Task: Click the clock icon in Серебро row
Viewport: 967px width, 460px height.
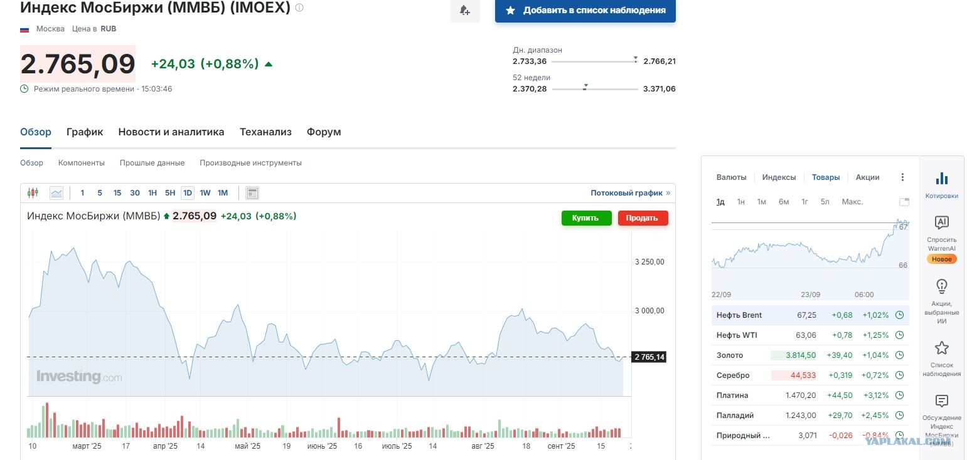Action: (x=899, y=375)
